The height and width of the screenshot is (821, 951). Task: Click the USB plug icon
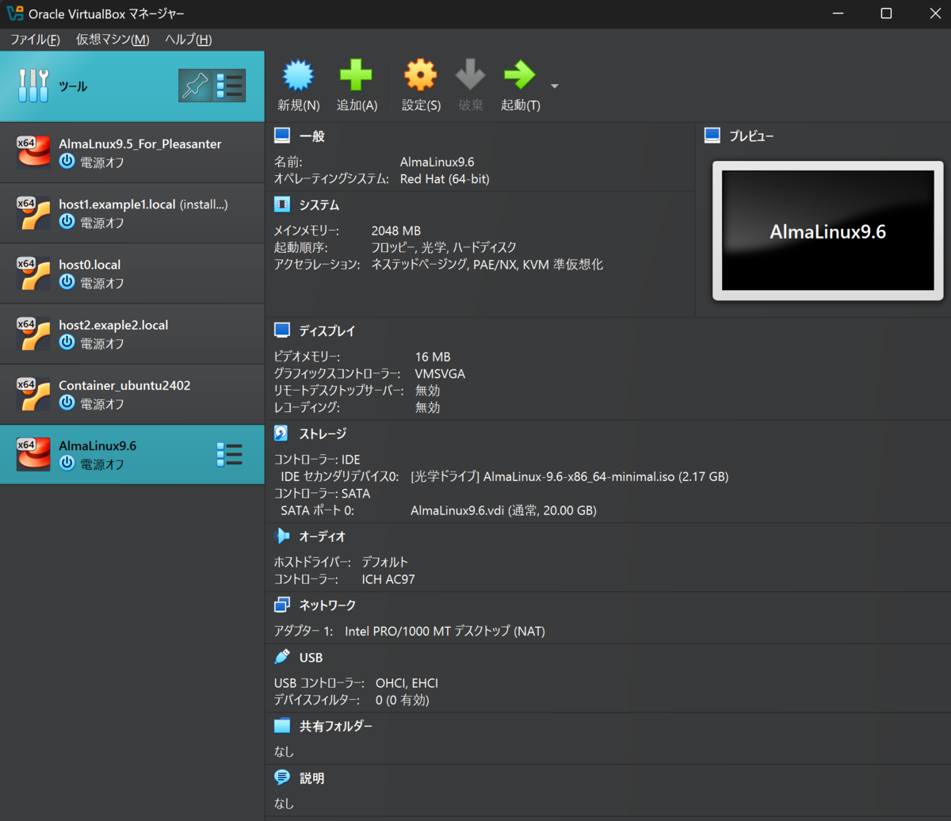click(x=282, y=657)
